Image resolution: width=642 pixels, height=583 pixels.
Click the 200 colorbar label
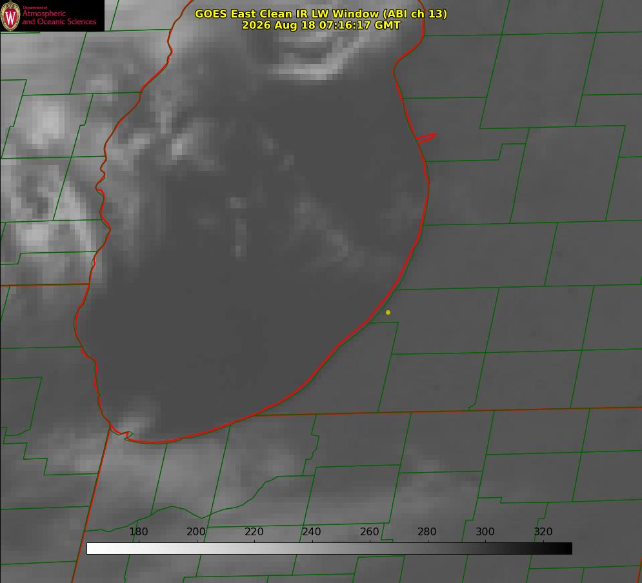pos(196,531)
